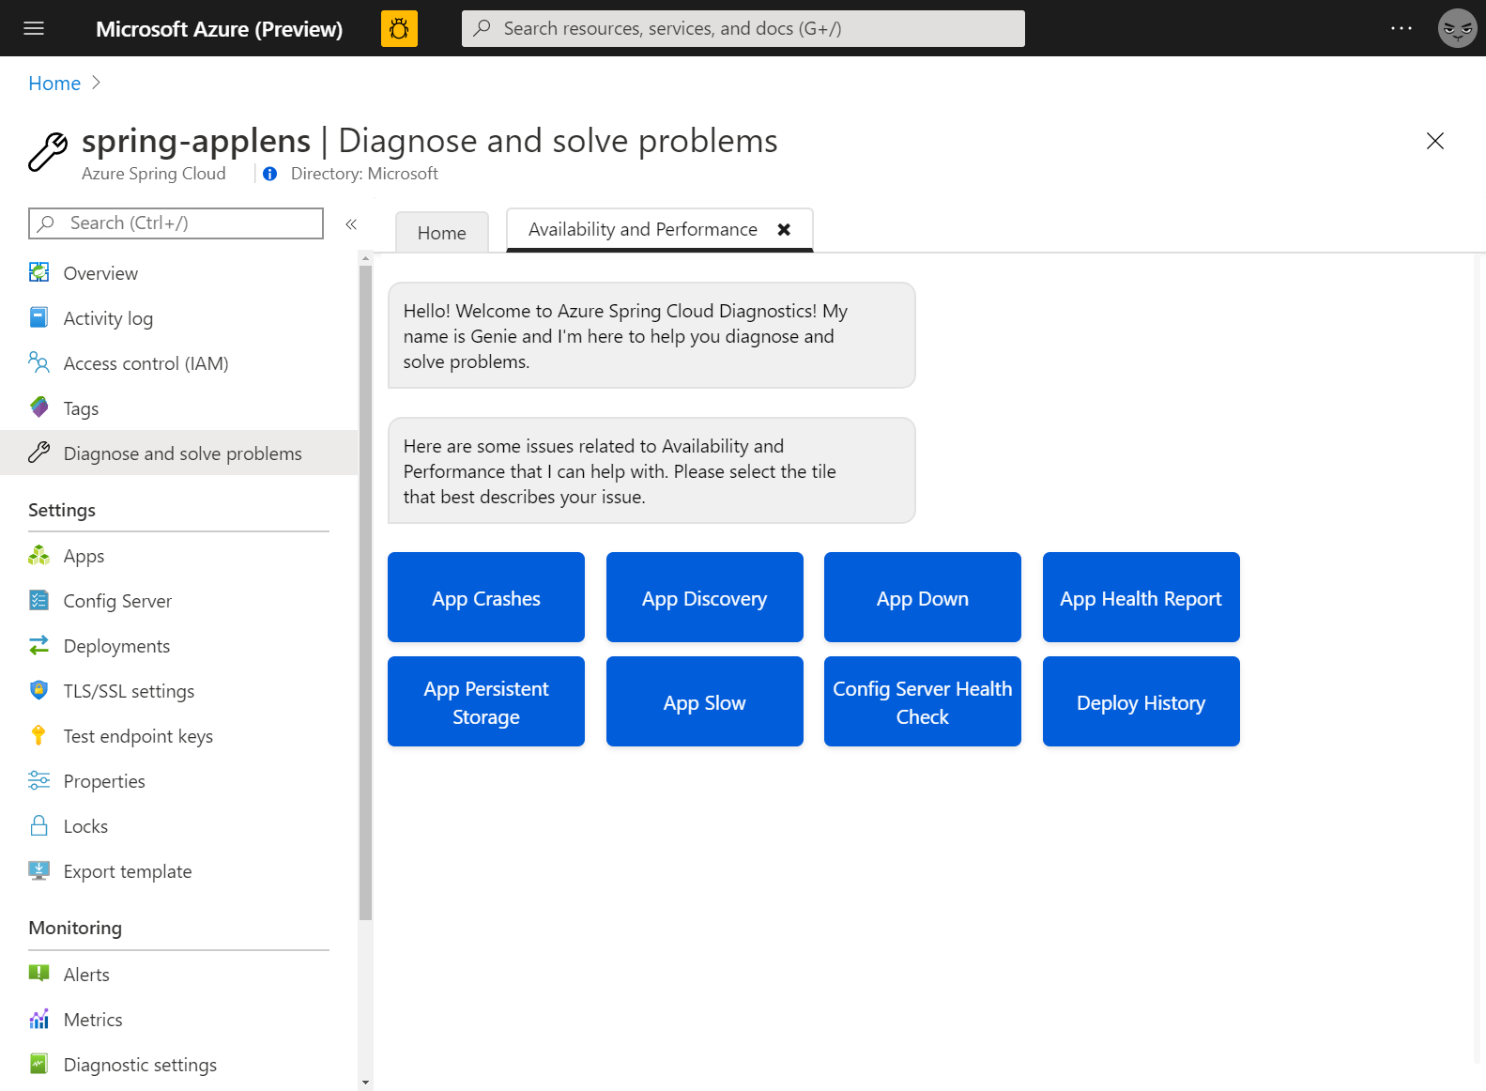
Task: Open Config Server Health Check tile
Action: tap(923, 701)
